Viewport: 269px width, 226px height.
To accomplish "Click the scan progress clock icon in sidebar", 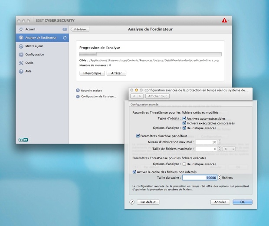I will click(65, 38).
